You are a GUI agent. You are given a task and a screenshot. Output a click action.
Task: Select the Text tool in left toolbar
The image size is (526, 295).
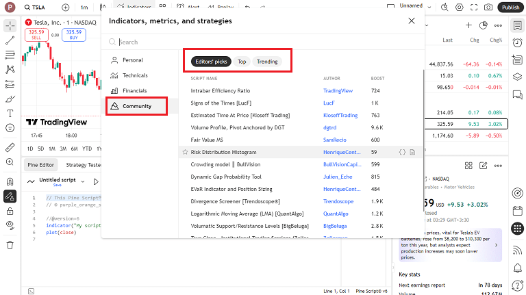click(x=10, y=113)
